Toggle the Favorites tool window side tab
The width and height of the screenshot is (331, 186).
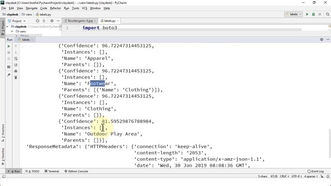click(3, 157)
